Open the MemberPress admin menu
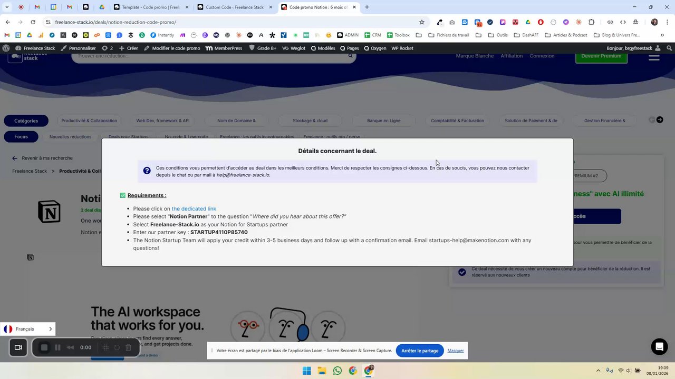This screenshot has width=675, height=379. click(x=224, y=48)
